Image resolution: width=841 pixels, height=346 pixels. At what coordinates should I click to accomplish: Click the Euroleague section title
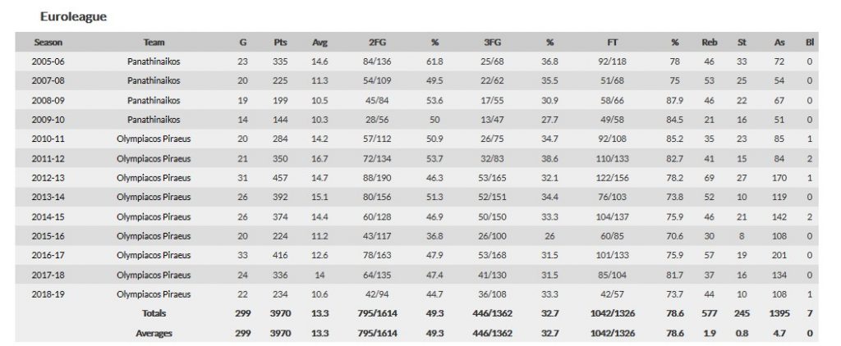(x=73, y=16)
